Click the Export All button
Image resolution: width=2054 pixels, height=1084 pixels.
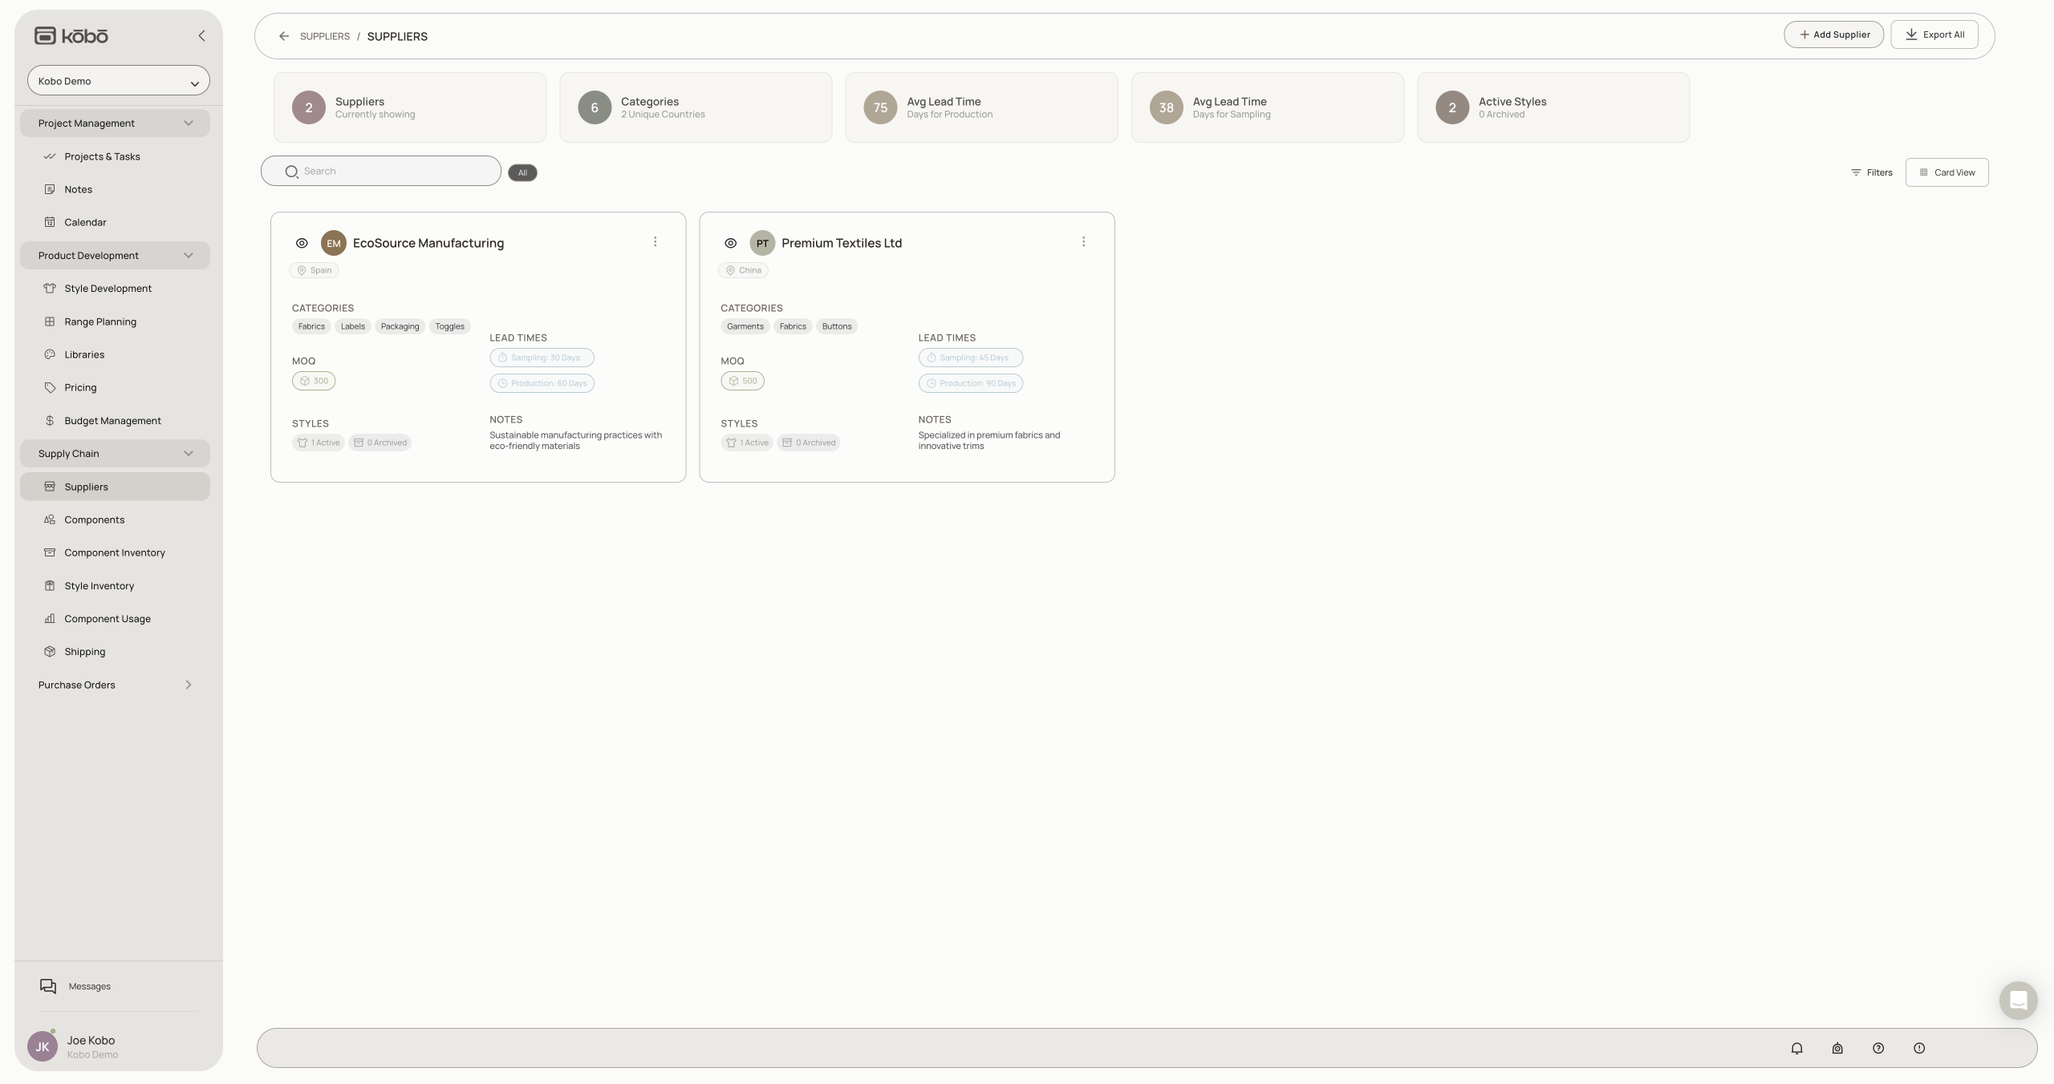click(1934, 34)
